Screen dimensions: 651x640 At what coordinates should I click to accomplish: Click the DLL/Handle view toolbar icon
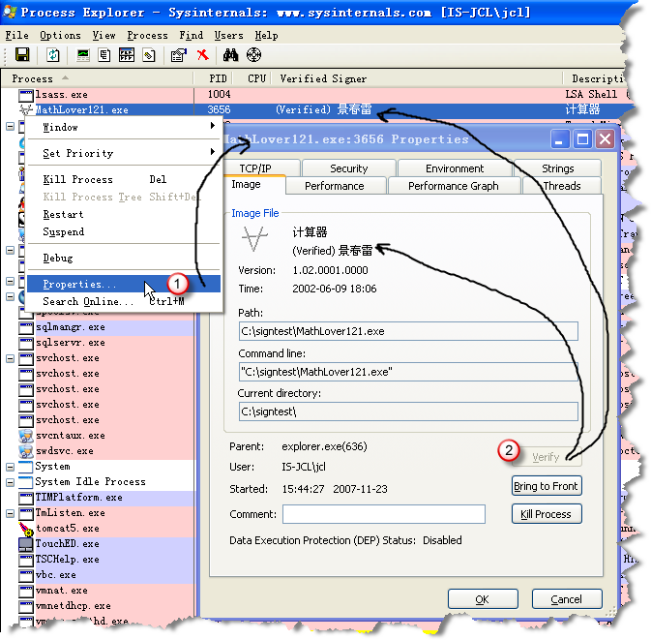149,55
